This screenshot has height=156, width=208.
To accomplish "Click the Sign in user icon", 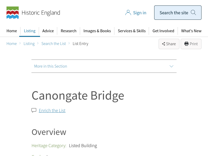I will pyautogui.click(x=128, y=13).
